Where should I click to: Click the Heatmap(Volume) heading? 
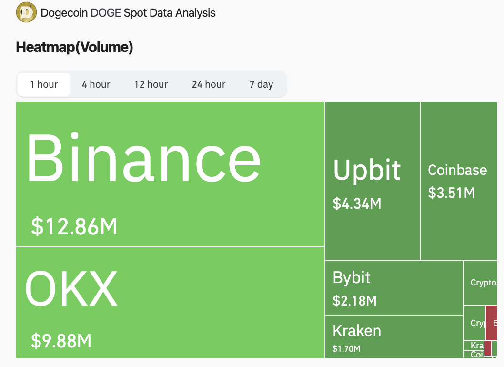click(74, 47)
